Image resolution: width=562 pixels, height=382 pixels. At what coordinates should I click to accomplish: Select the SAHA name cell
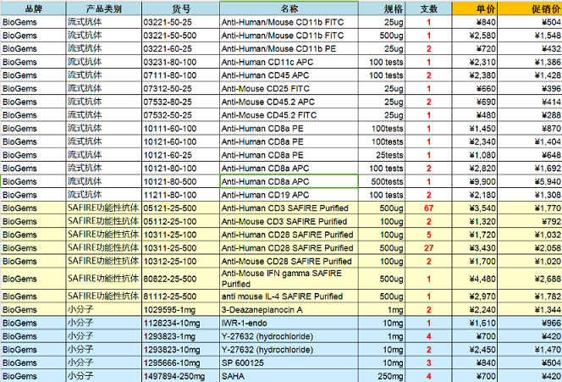click(289, 376)
